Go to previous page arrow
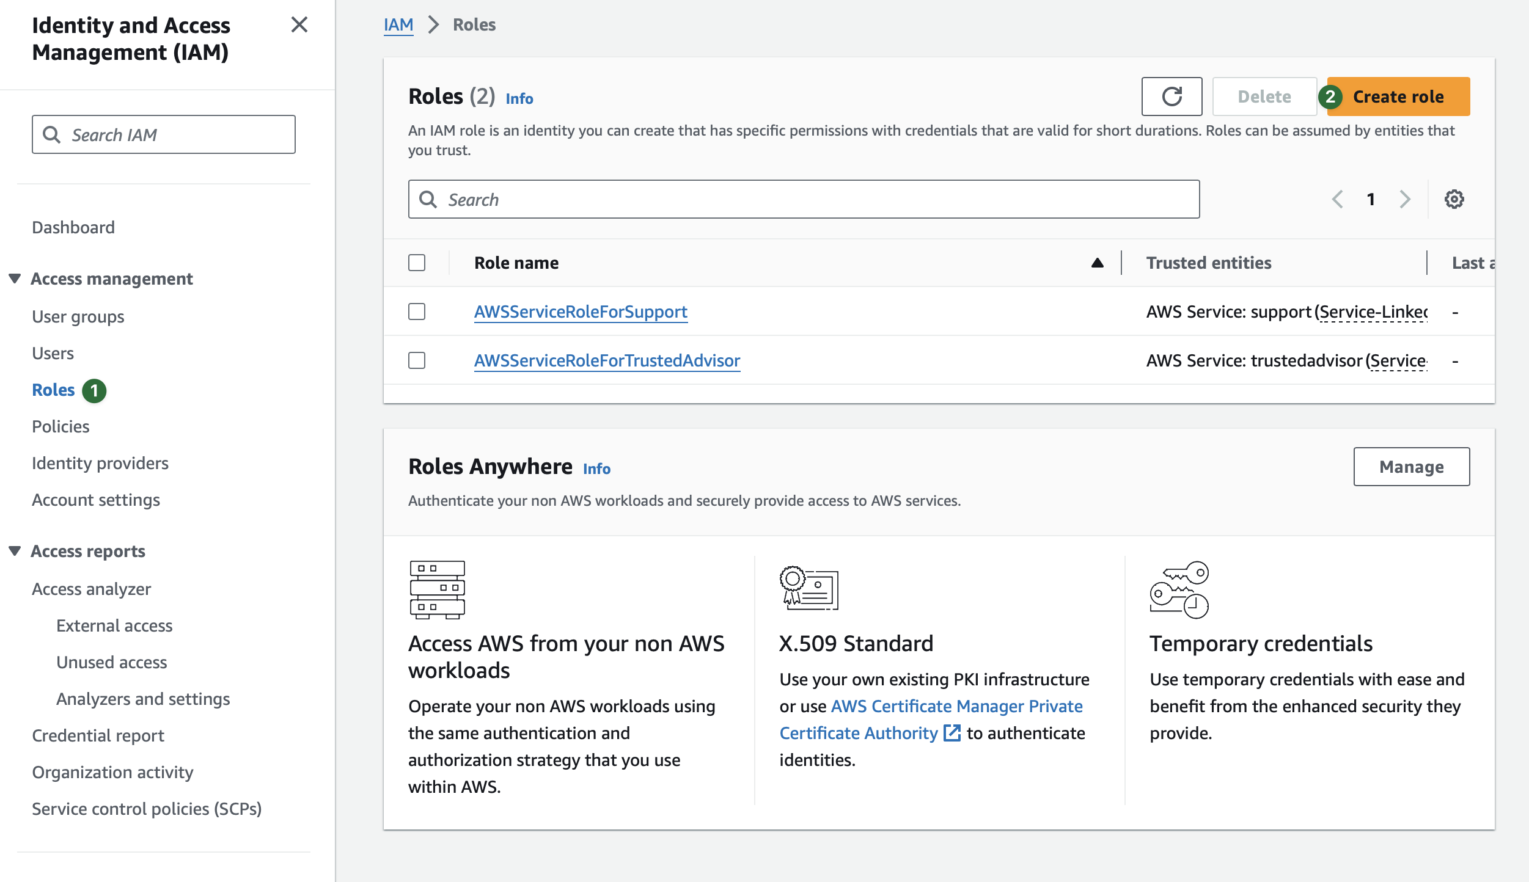Screen dimensions: 1529x882 (x=1338, y=199)
